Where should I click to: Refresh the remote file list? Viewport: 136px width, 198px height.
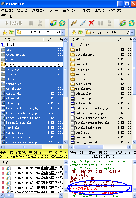click(x=132, y=23)
